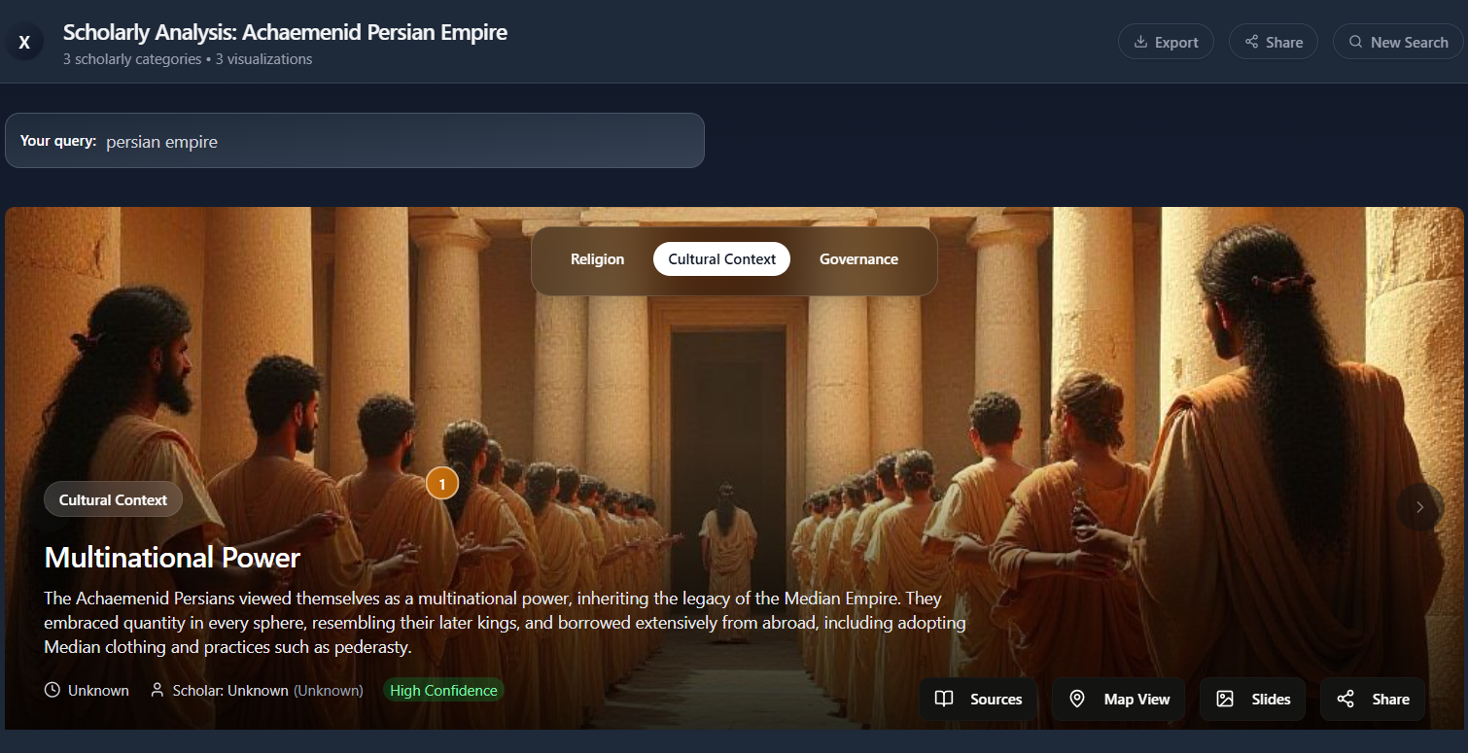Image resolution: width=1468 pixels, height=753 pixels.
Task: Open Map View via location pin icon
Action: click(1076, 699)
